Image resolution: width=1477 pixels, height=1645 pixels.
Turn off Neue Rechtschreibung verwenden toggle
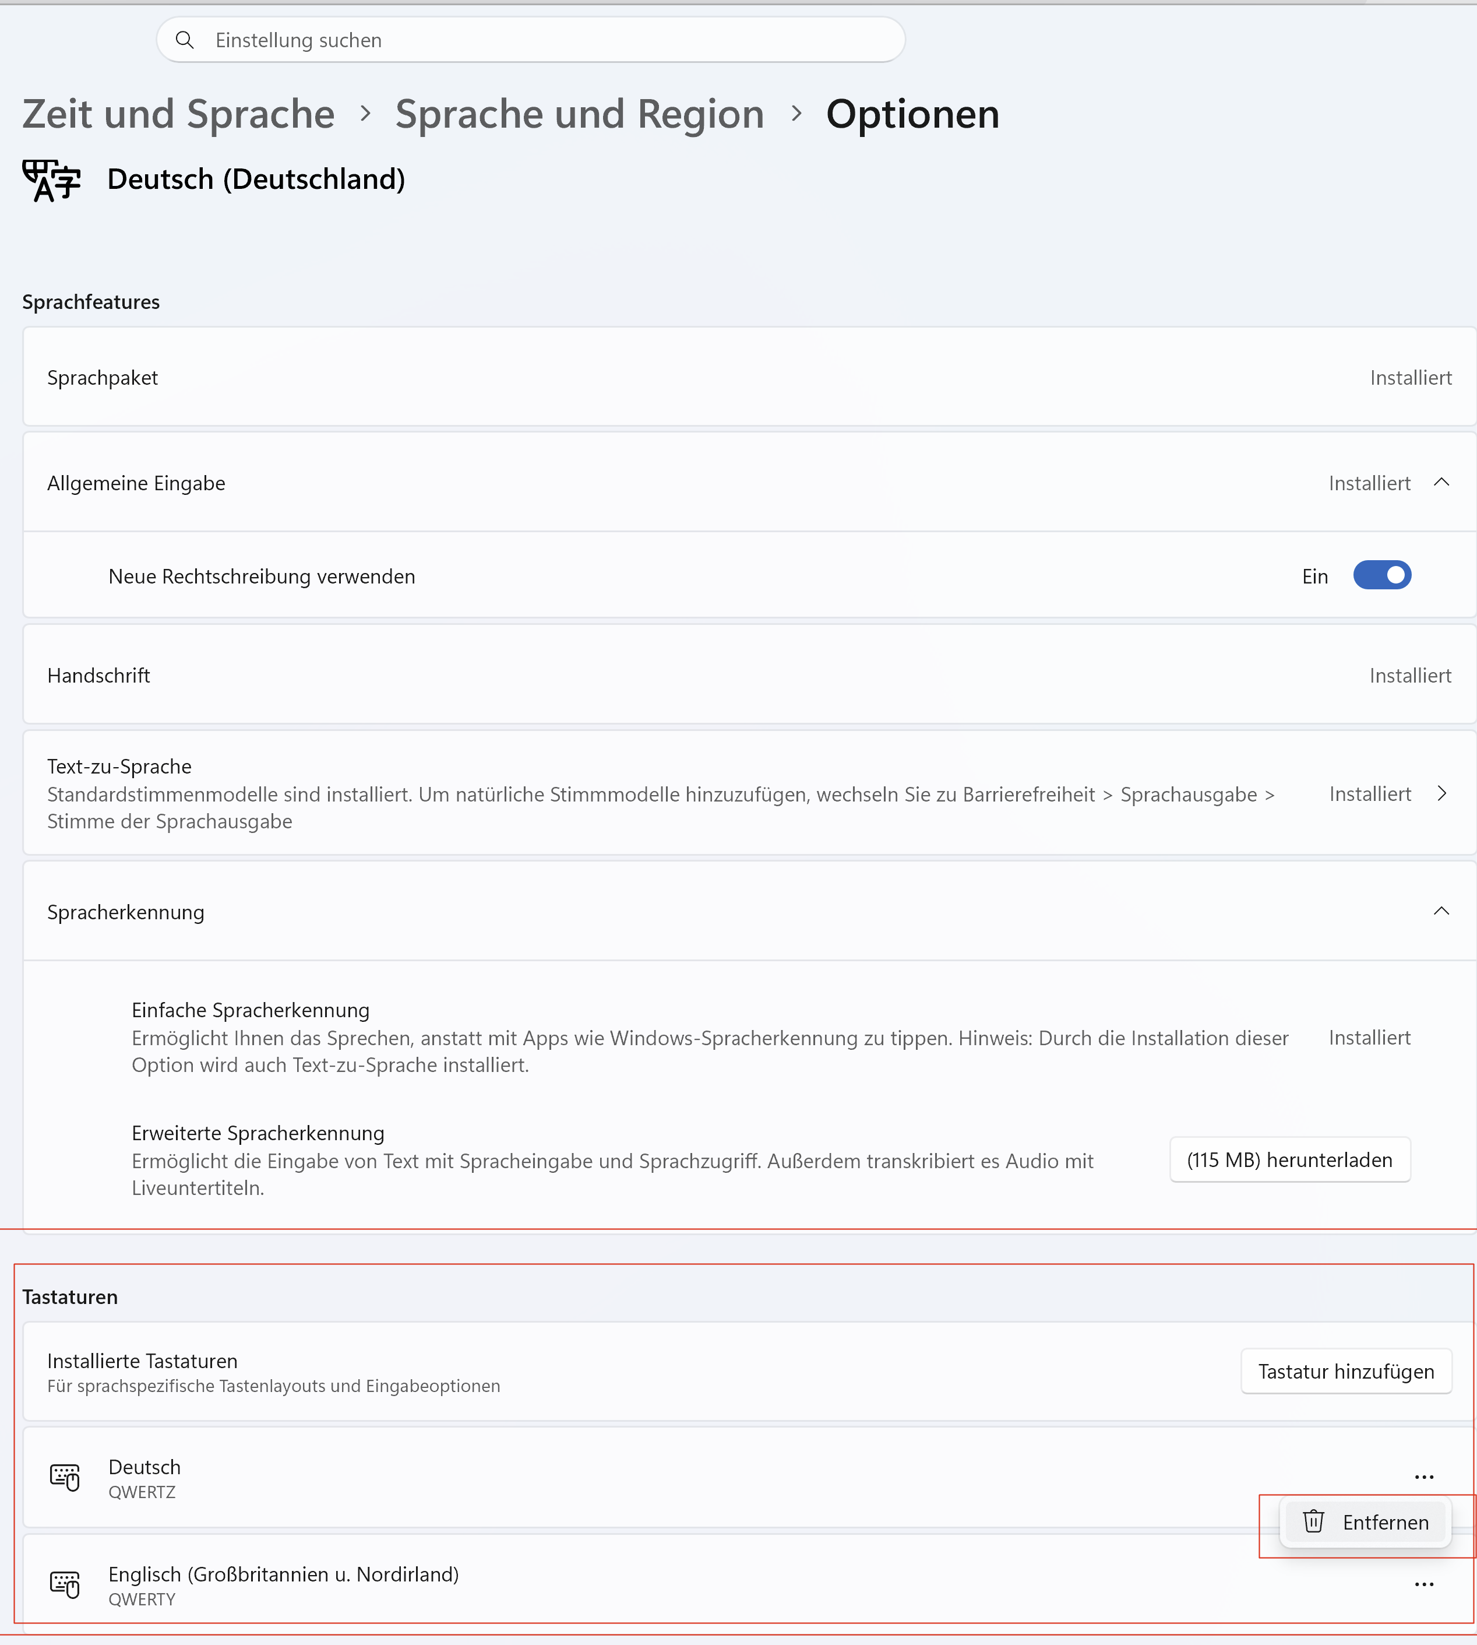pyautogui.click(x=1382, y=576)
